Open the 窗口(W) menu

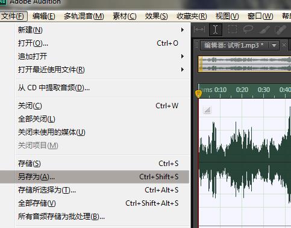click(260, 16)
